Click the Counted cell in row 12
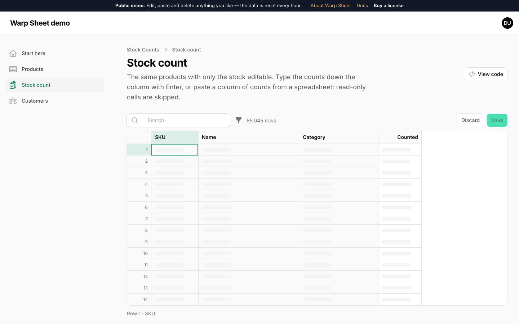519x324 pixels. tap(400, 276)
